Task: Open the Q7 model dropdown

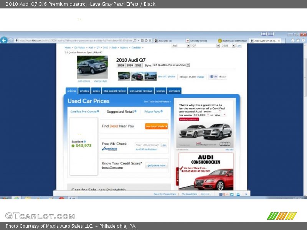Action: pos(206,46)
